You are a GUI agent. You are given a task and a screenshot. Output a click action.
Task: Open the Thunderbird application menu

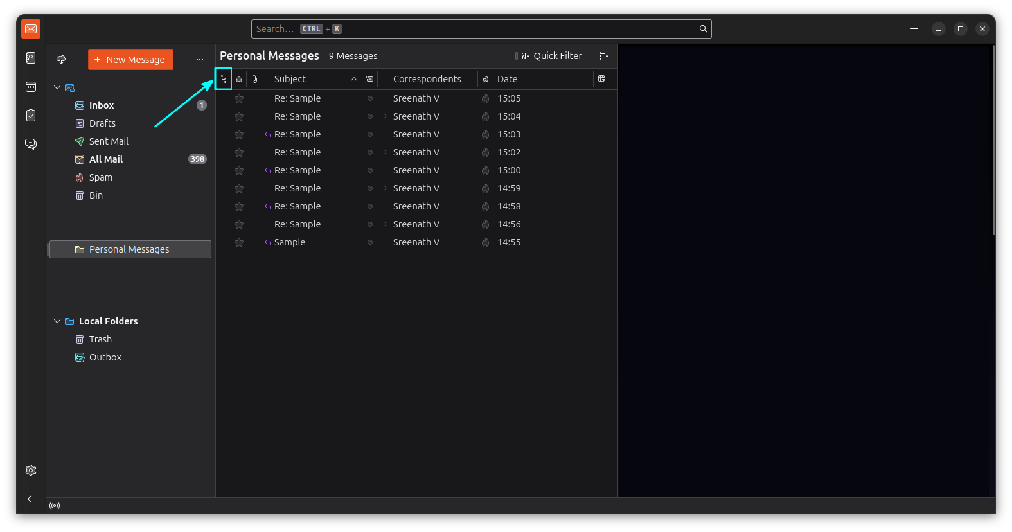click(x=914, y=29)
